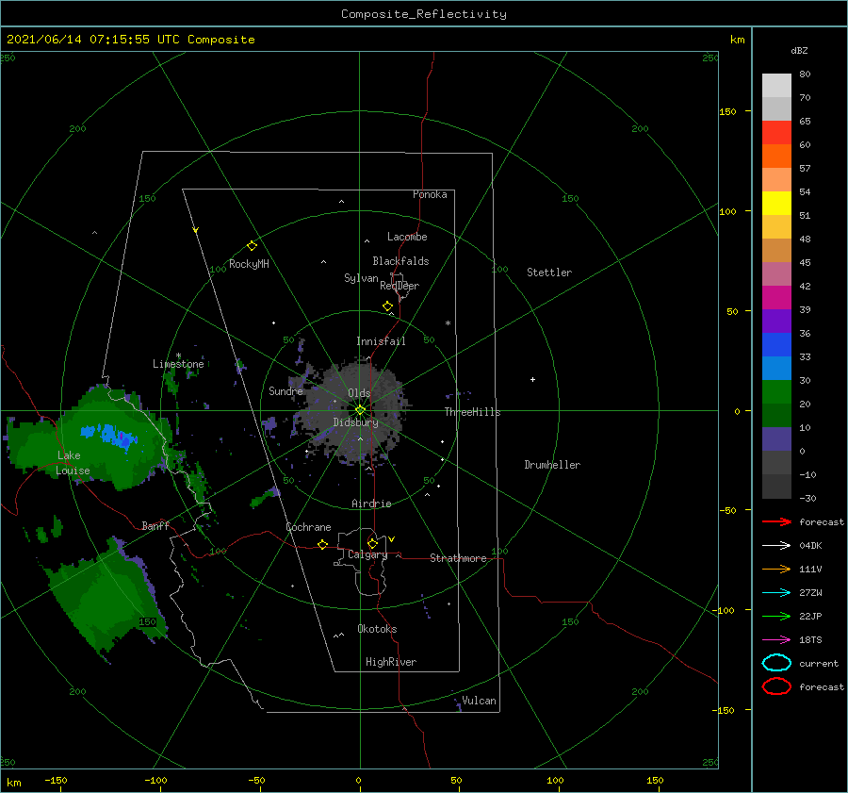Pick the bright yellow swatch on dBZ scale
The image size is (848, 793).
(x=776, y=204)
